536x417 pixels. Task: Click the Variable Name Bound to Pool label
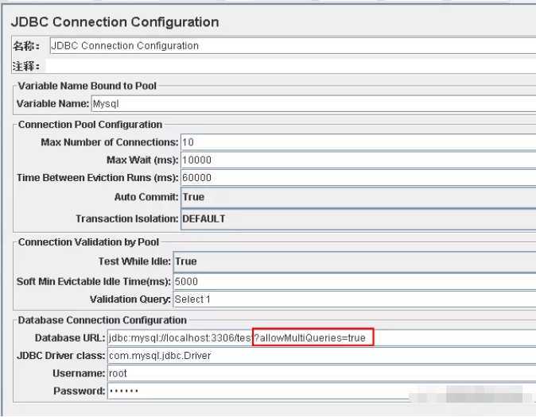87,86
